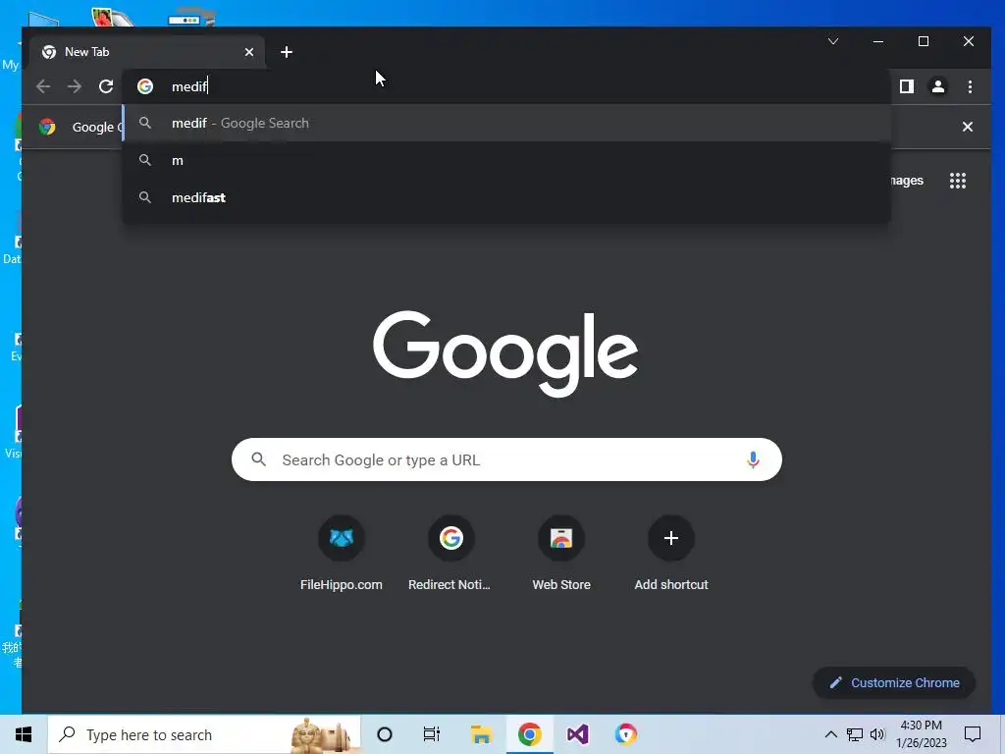The image size is (1005, 754).
Task: Expand the tab search chevron
Action: pyautogui.click(x=833, y=41)
